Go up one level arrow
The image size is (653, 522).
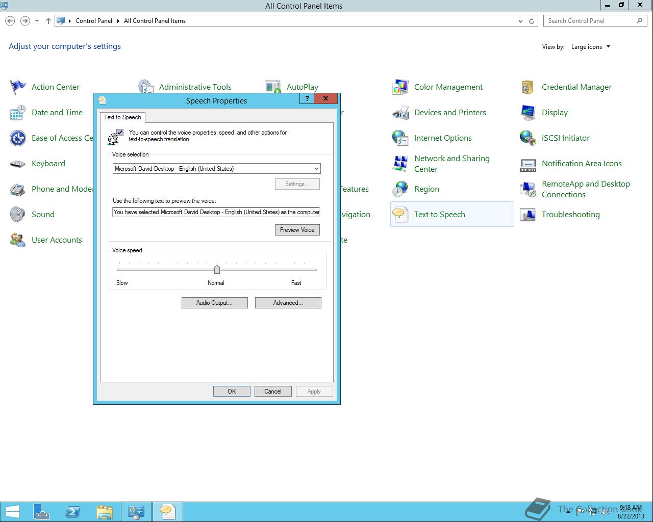pos(48,21)
